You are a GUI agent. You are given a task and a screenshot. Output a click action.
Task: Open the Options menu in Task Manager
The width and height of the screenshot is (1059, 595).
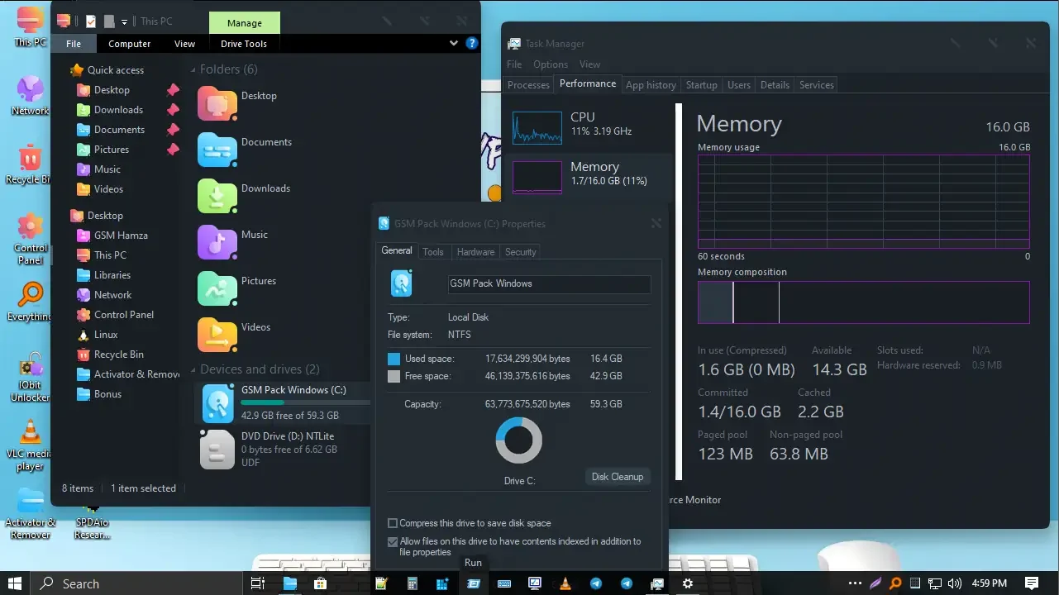(x=550, y=64)
